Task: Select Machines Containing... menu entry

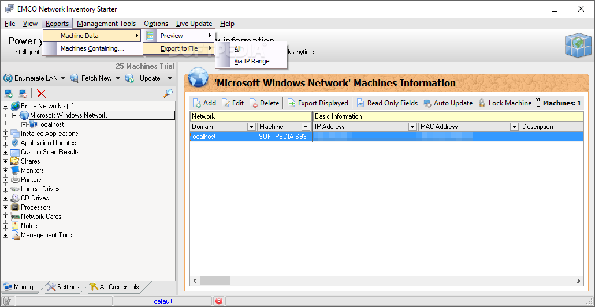Action: click(92, 48)
